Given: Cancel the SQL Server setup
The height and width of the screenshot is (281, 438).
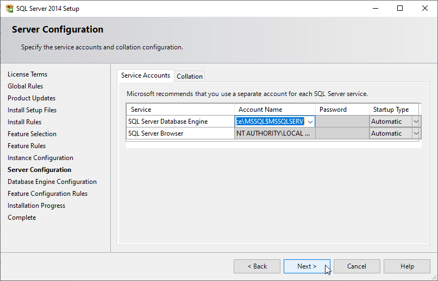Looking at the screenshot, I should click(x=356, y=266).
